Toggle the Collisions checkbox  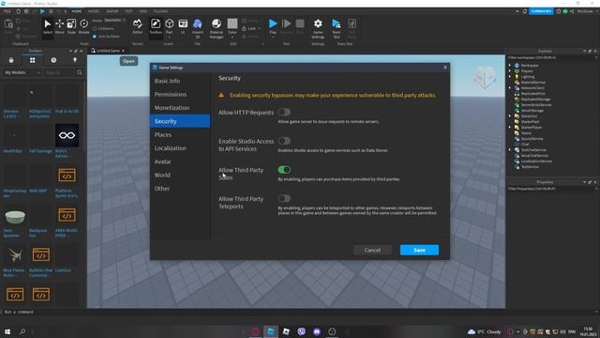(95, 29)
